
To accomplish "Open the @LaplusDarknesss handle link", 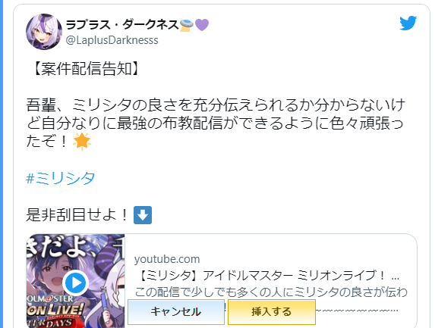I will tap(112, 40).
